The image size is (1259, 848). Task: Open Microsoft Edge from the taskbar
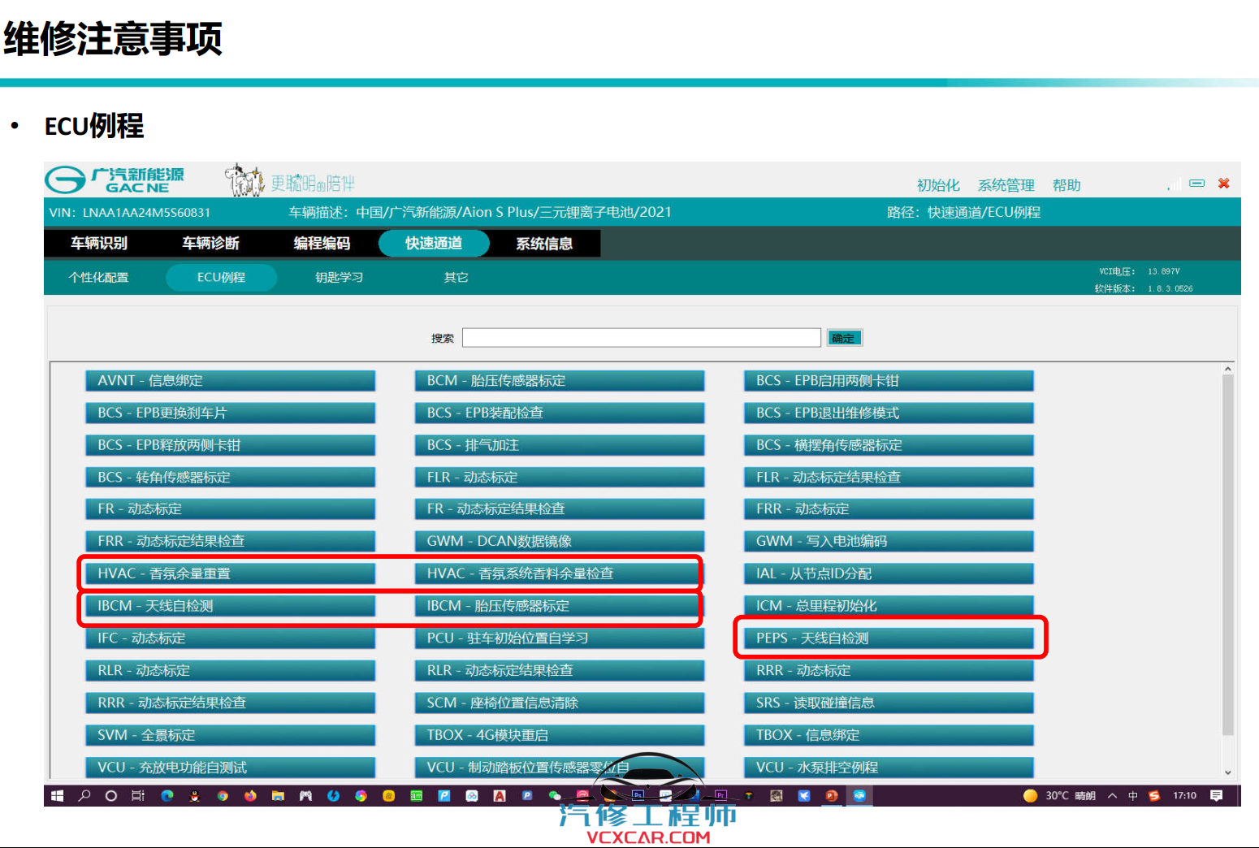click(167, 796)
